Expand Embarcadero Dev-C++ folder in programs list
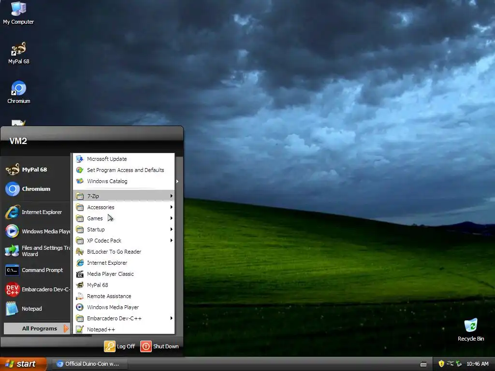495x371 pixels. point(124,318)
